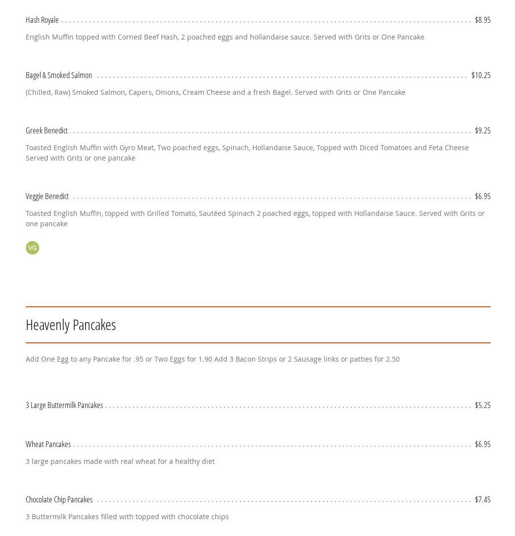Select the Hash Royale menu item title
This screenshot has height=536, width=515.
coord(42,20)
